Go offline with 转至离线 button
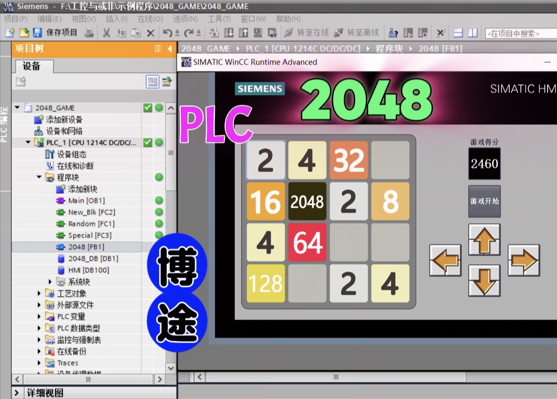 pos(357,33)
